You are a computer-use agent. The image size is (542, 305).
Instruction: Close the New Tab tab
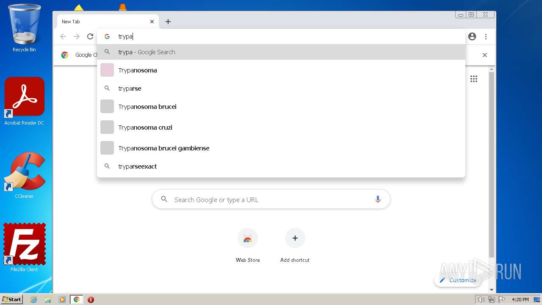pyautogui.click(x=152, y=22)
